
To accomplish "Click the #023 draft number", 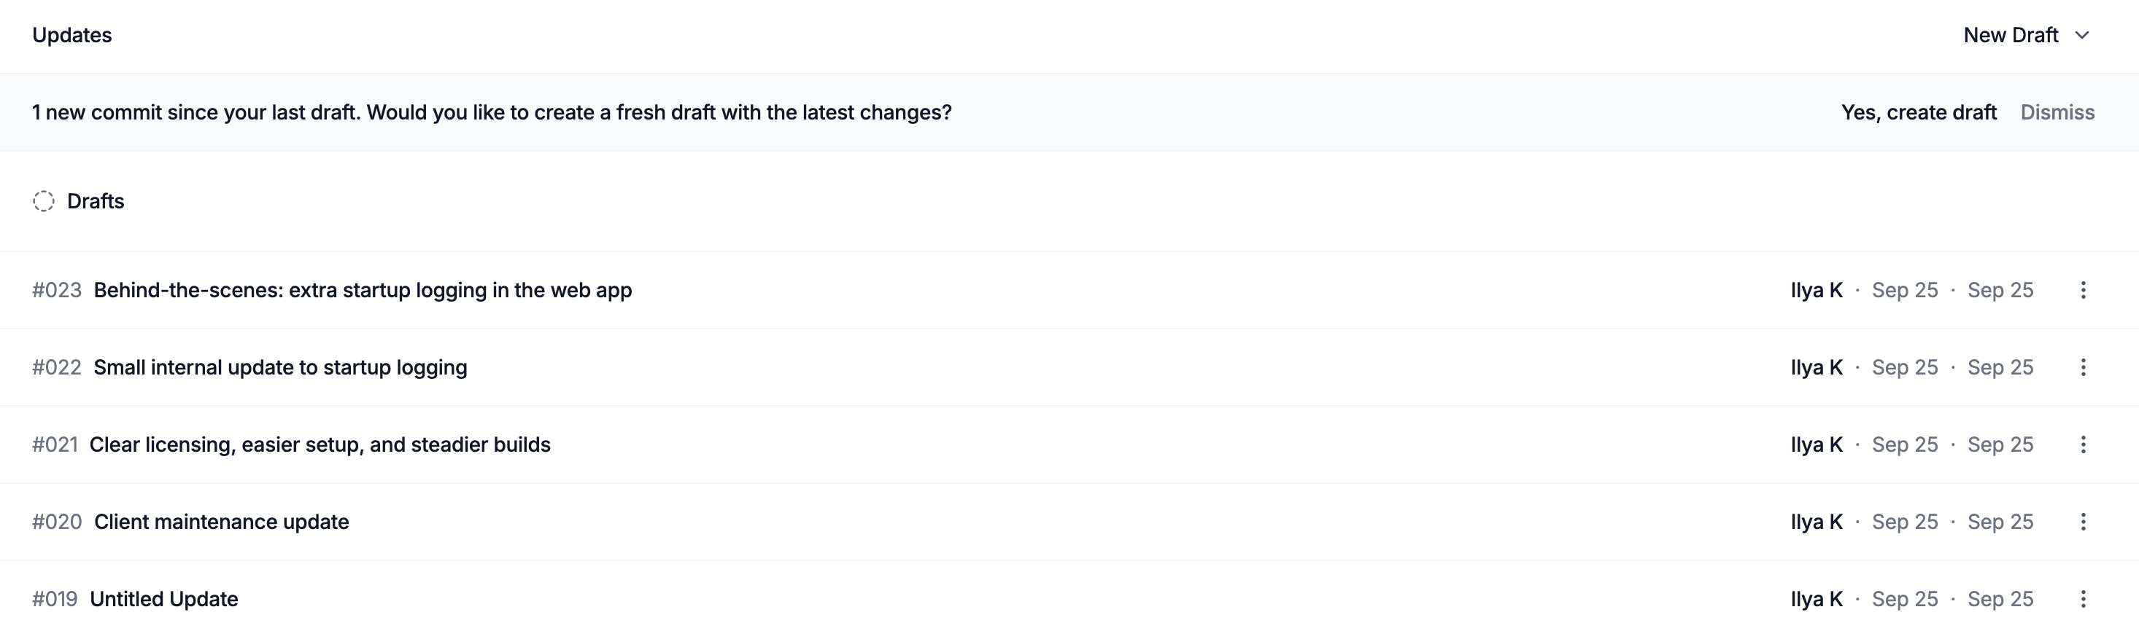I will tap(56, 290).
